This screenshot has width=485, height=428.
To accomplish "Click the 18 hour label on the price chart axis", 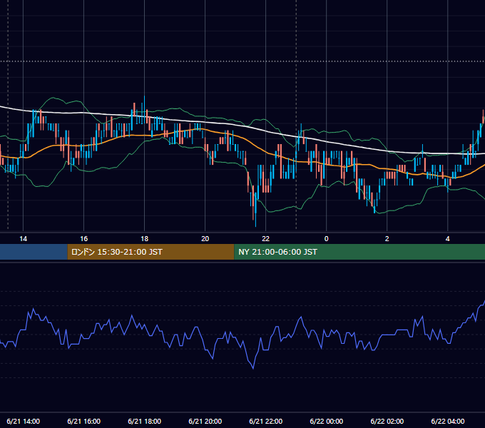I will 145,239.
